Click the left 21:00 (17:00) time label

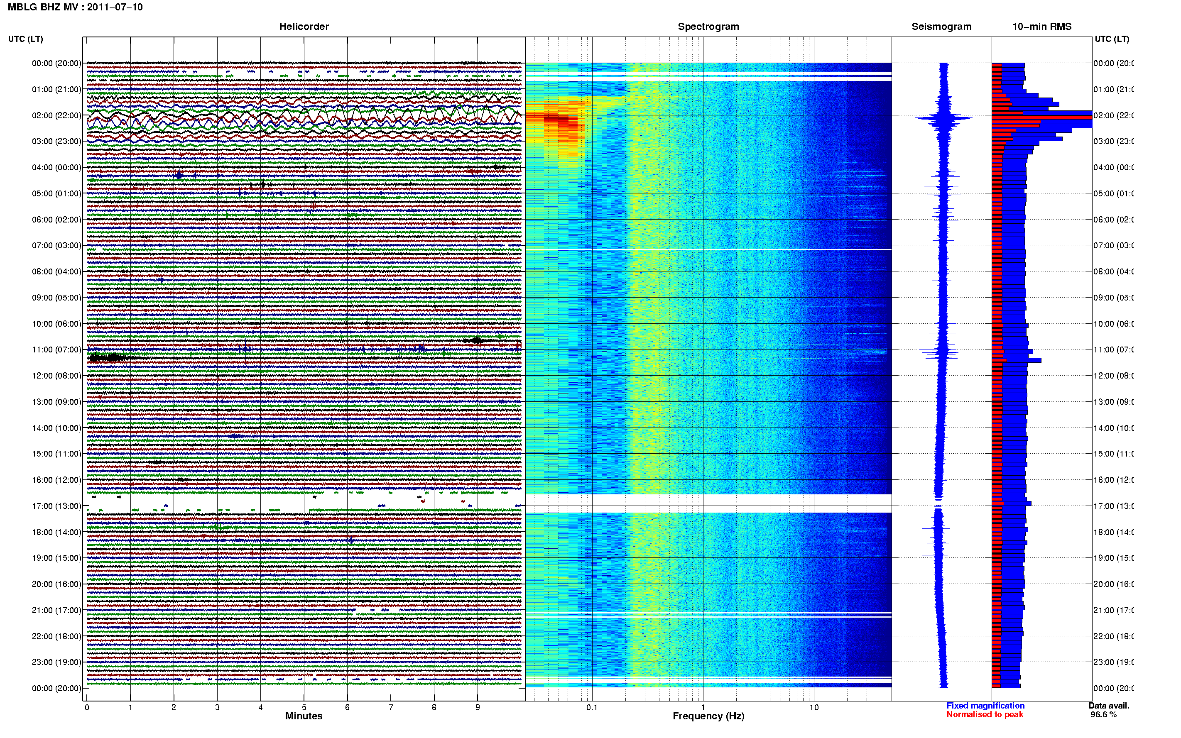[56, 610]
